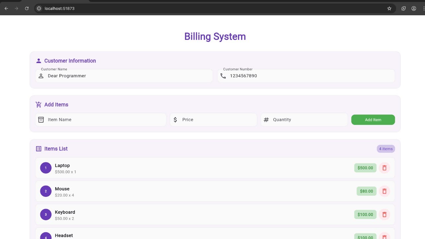
Task: Go back using the browser back arrow
Action: tap(6, 9)
